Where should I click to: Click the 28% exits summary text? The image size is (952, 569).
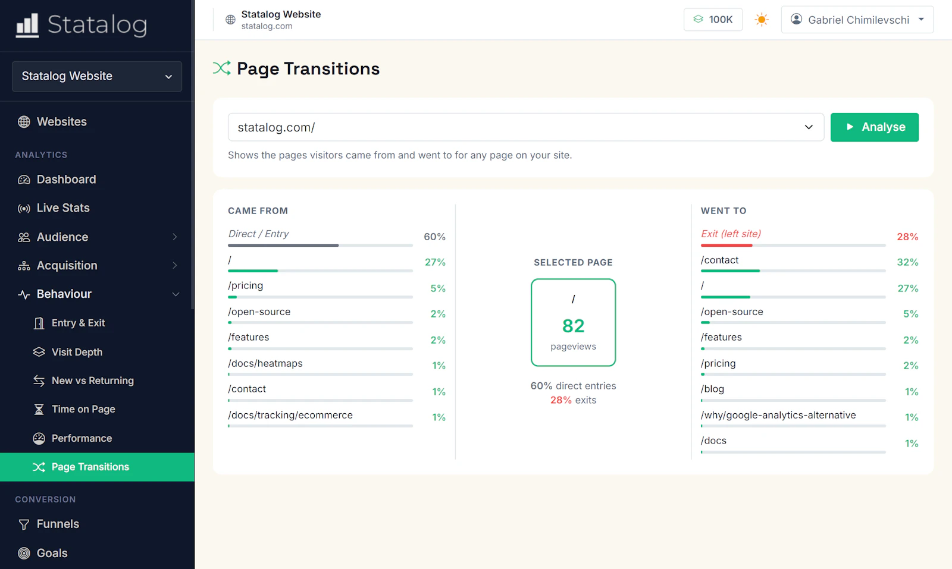click(574, 400)
